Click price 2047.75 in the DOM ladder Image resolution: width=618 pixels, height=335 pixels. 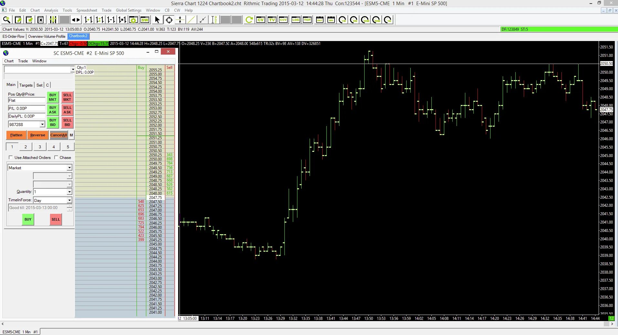click(x=156, y=198)
